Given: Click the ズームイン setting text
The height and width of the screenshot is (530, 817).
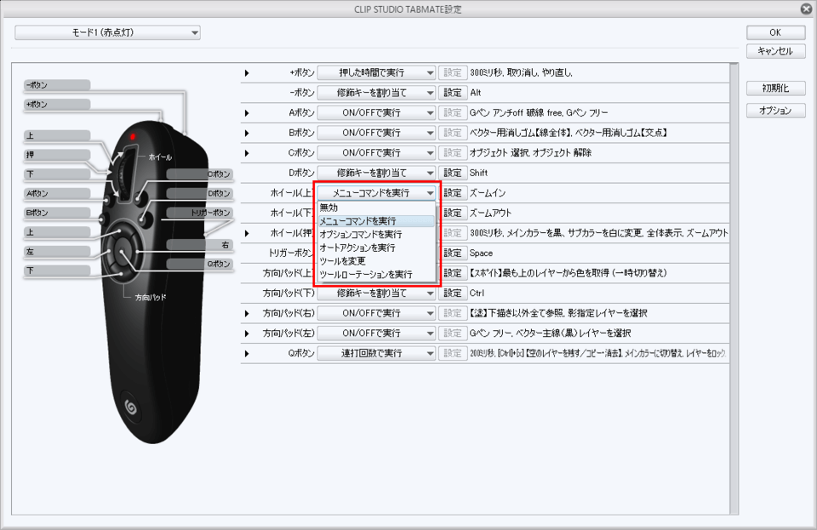Looking at the screenshot, I should [487, 193].
